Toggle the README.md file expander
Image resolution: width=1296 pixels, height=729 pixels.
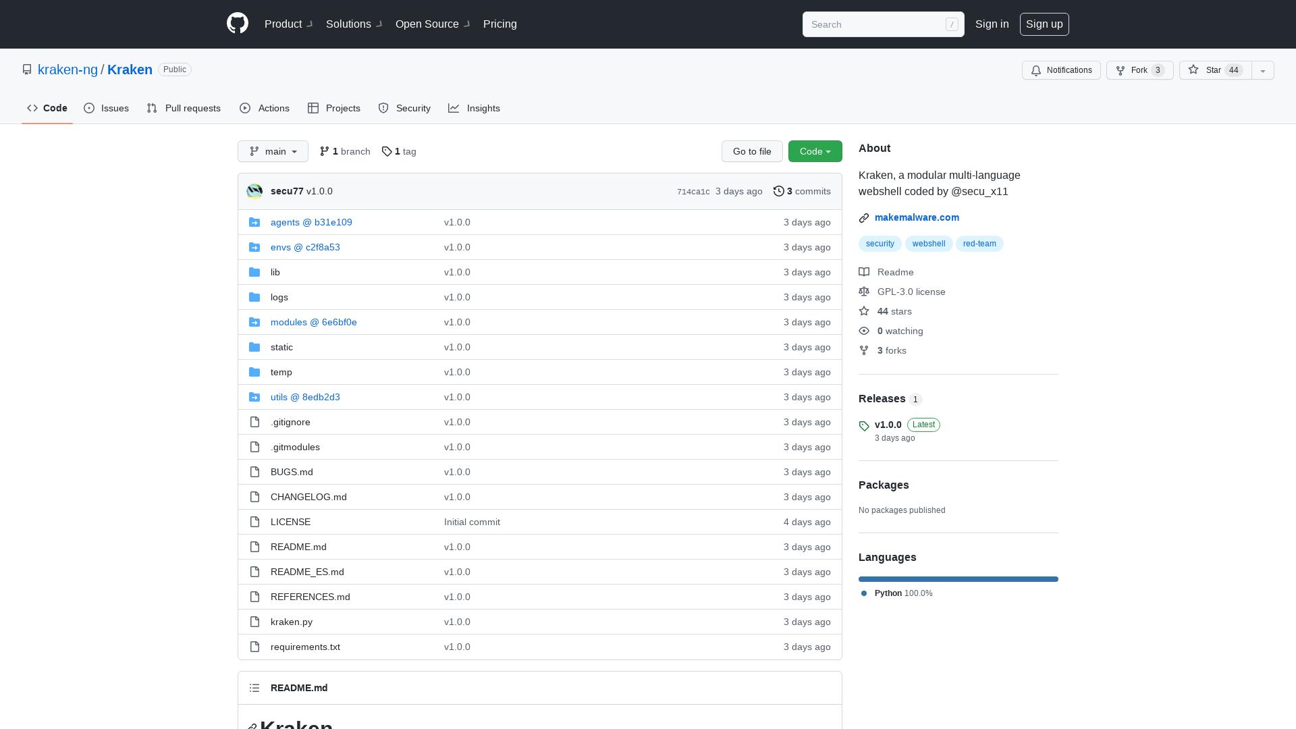(x=254, y=687)
